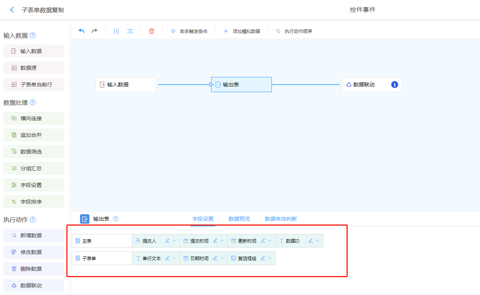Choose 横向连接 from data processing list
The image size is (480, 295).
34,118
